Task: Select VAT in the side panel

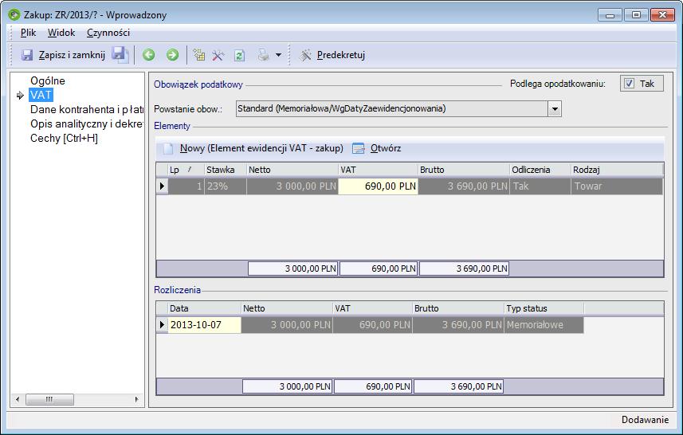Action: coord(41,95)
